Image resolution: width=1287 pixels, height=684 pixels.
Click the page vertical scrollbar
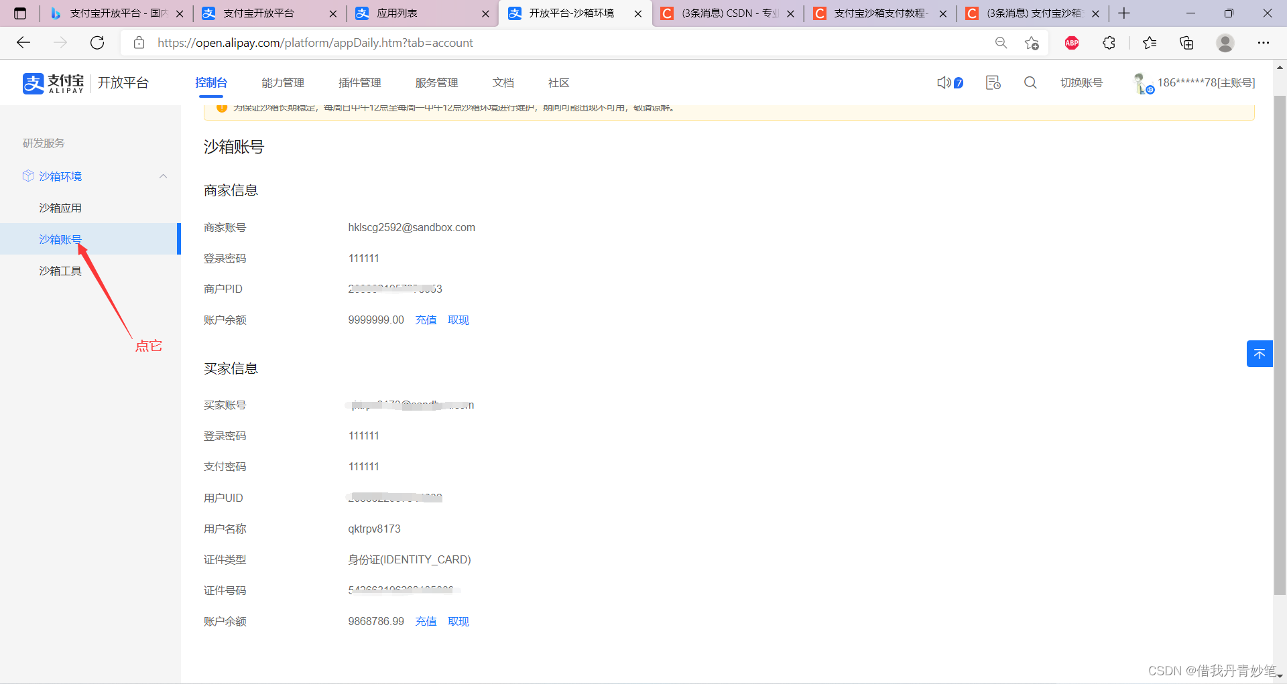(1280, 344)
